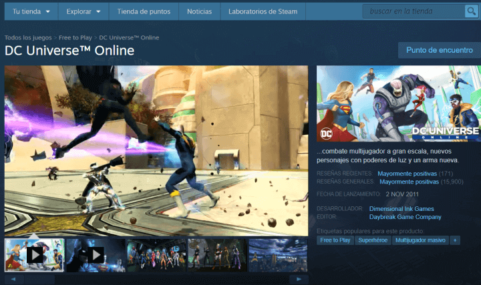Click the release date '2 NOV 2011'
This screenshot has width=481, height=285.
(x=402, y=194)
